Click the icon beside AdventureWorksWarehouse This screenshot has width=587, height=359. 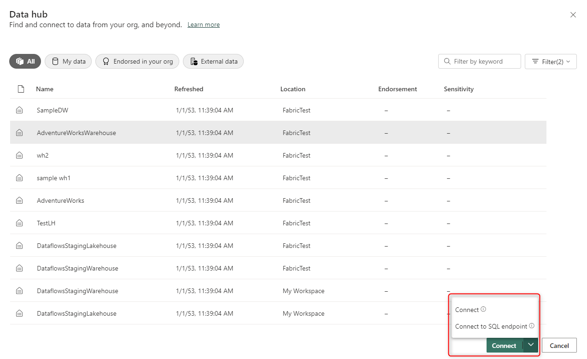(19, 133)
